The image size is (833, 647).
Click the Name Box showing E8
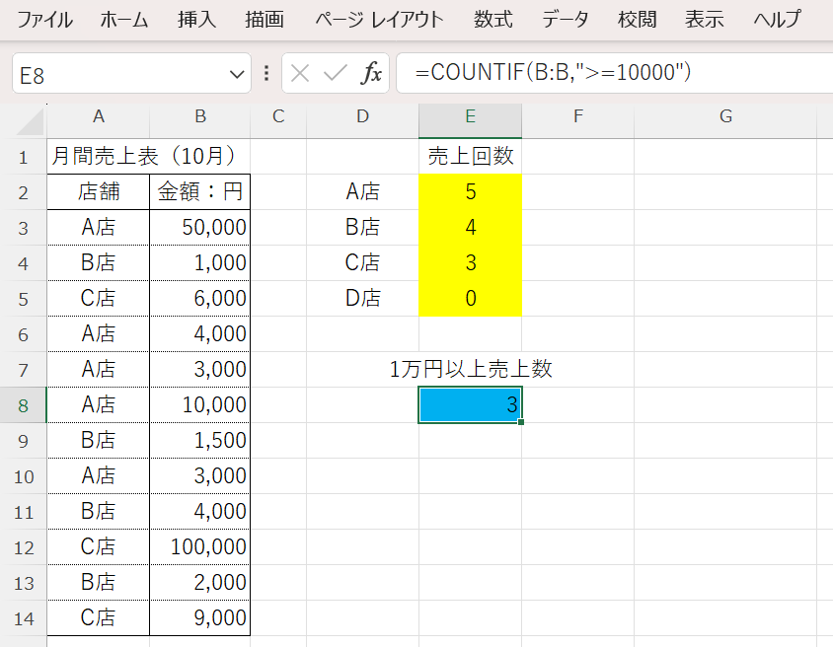click(118, 74)
